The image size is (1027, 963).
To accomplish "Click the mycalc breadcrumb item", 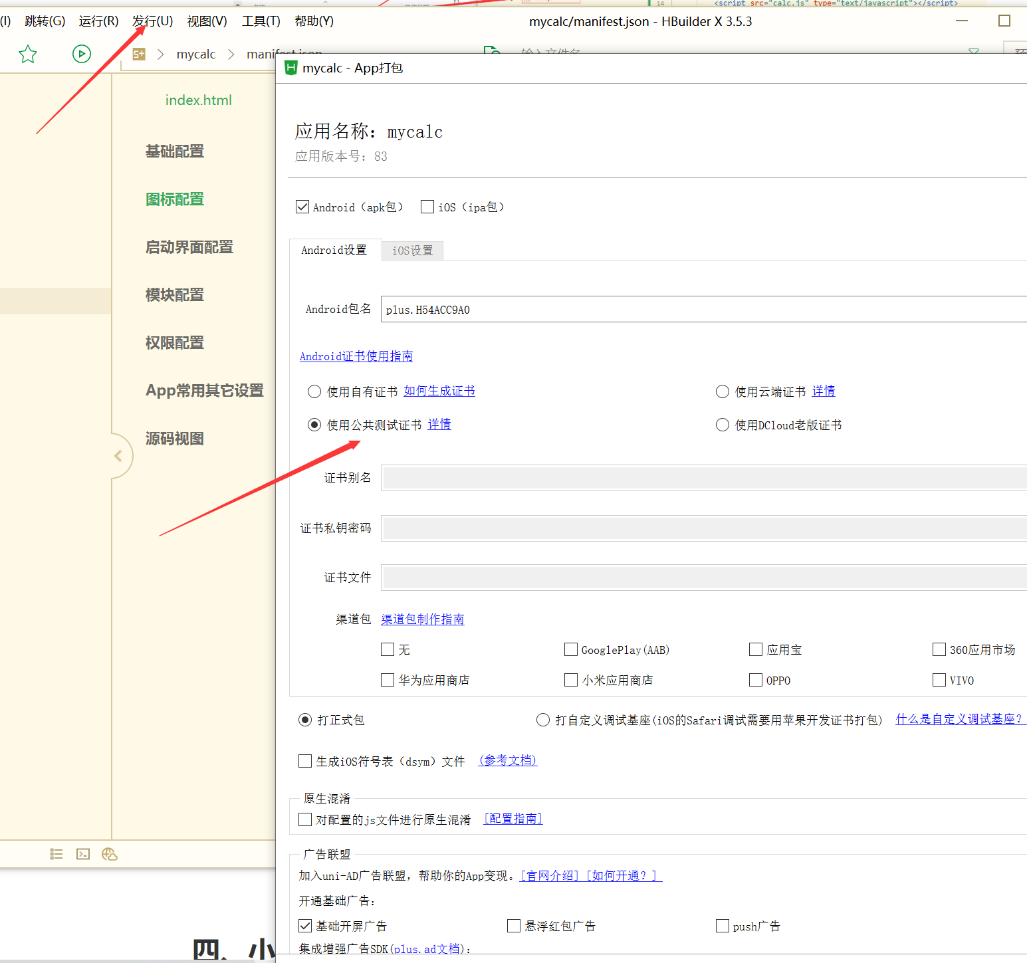I will pyautogui.click(x=196, y=54).
